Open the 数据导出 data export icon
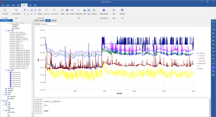 pyautogui.click(x=122, y=10)
